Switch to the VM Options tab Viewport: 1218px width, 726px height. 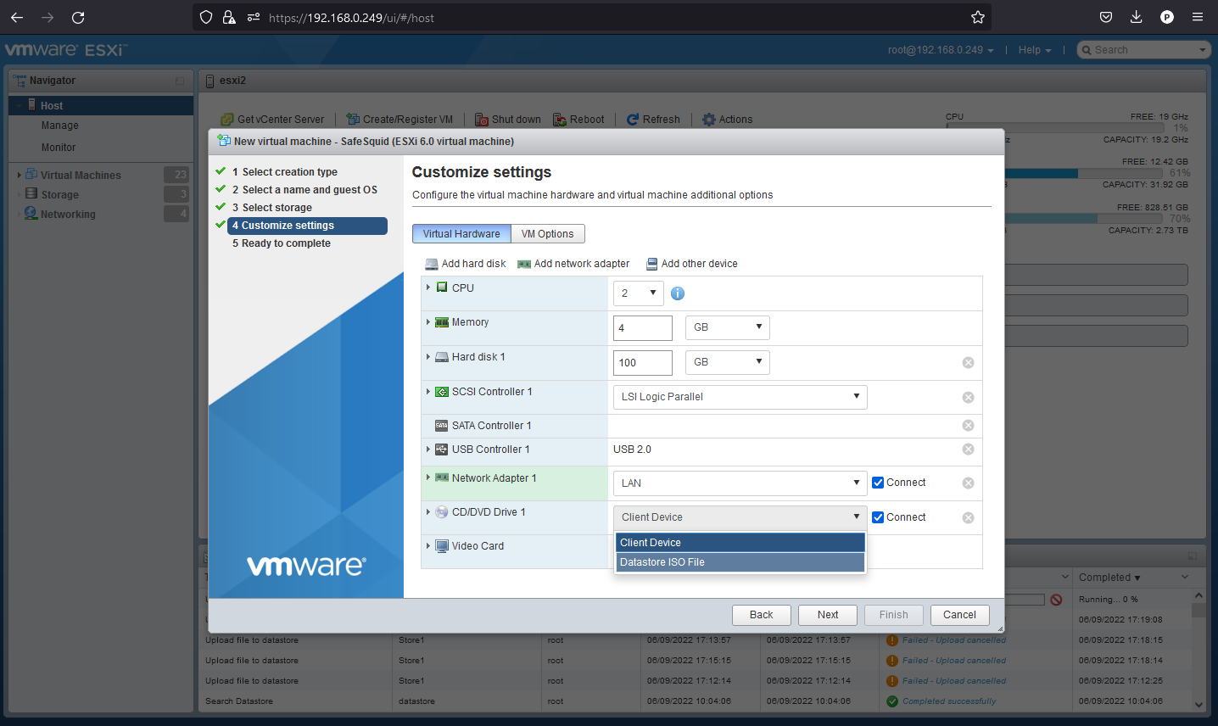coord(547,234)
